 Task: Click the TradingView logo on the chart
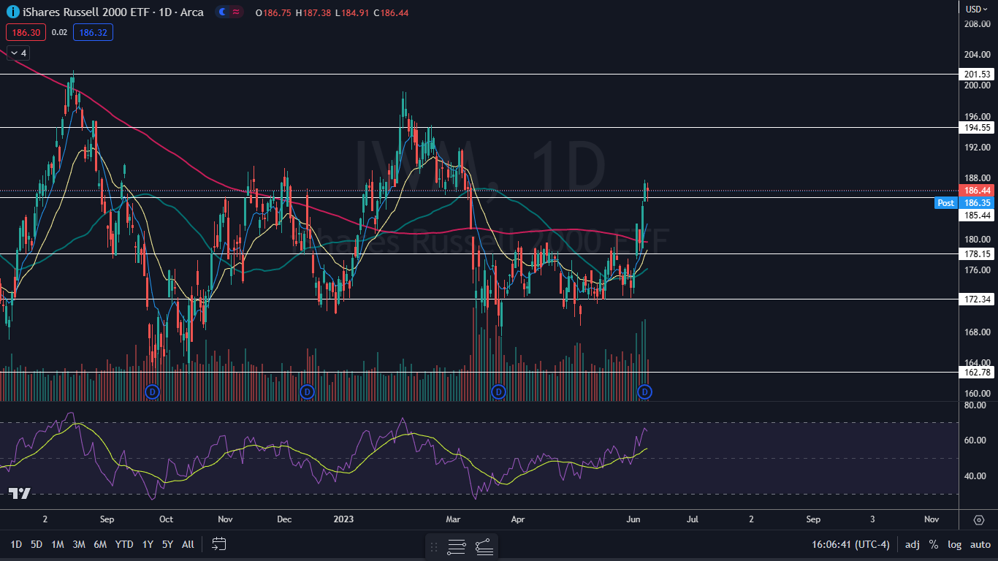pyautogui.click(x=20, y=493)
